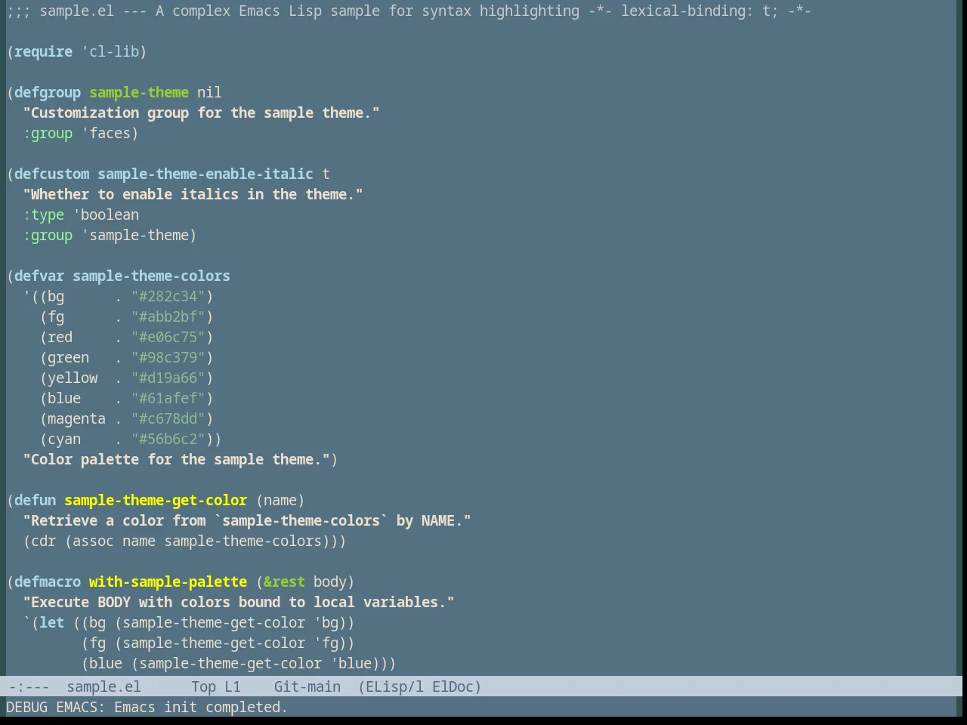Click the Top position indicator in mode line
This screenshot has width=967, height=725.
pos(203,686)
